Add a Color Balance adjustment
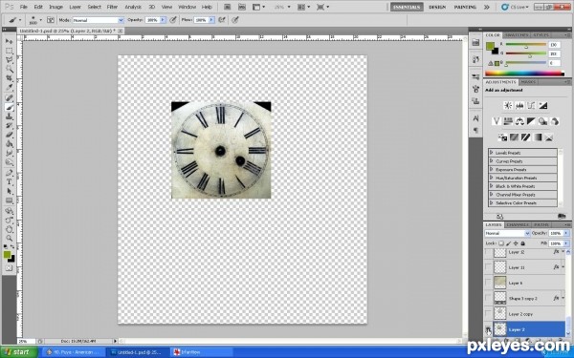The height and width of the screenshot is (358, 574). click(x=519, y=121)
